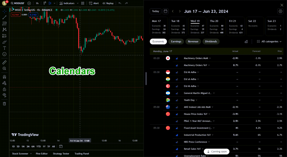Open the user profile avatar menu
The height and width of the screenshot is (157, 287).
tap(4, 3)
